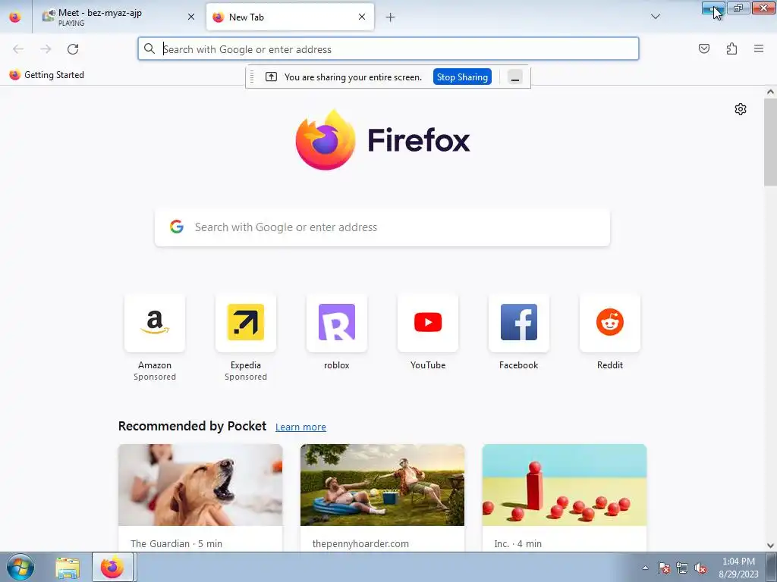Switch to the Meet bez-myaz-ajp tab

116,17
